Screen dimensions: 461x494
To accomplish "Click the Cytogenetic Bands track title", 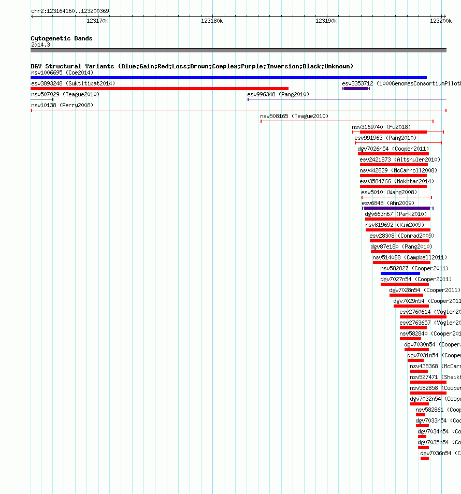I will pos(62,38).
